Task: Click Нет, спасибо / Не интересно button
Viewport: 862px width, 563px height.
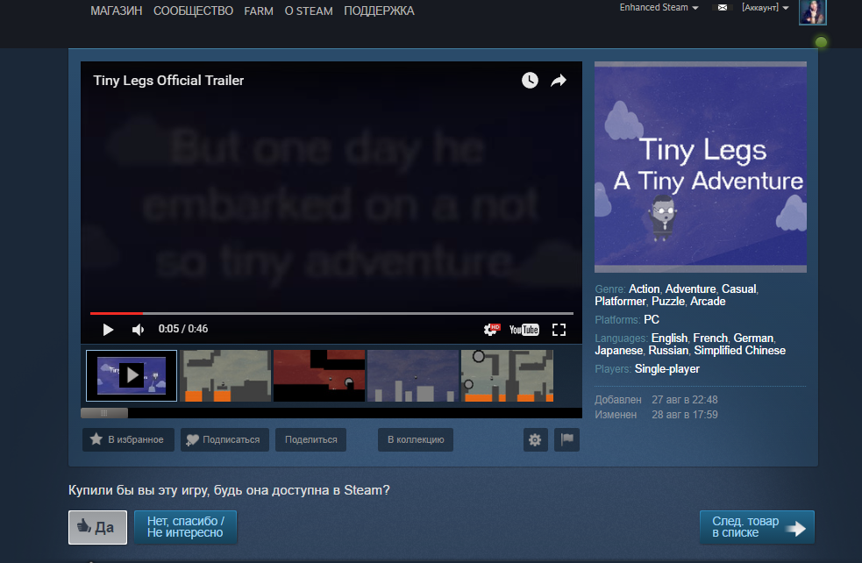Action: point(185,527)
